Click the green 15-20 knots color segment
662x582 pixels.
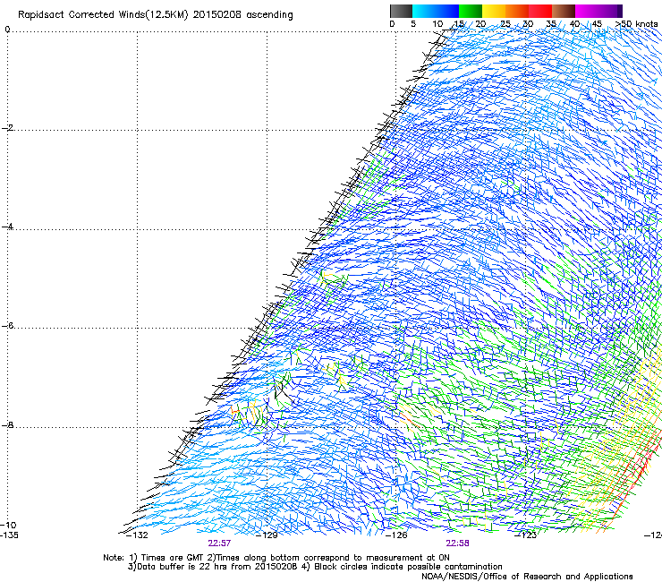click(x=471, y=11)
